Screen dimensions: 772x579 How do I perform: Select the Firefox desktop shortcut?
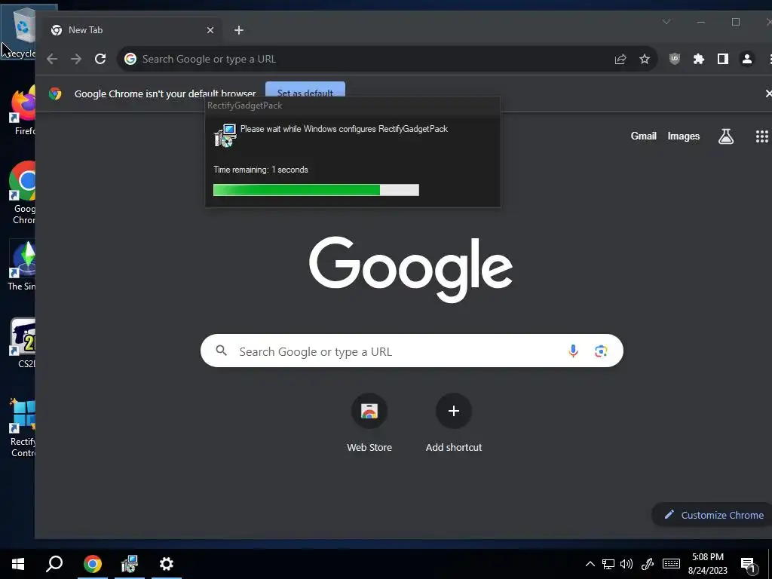coord(22,111)
